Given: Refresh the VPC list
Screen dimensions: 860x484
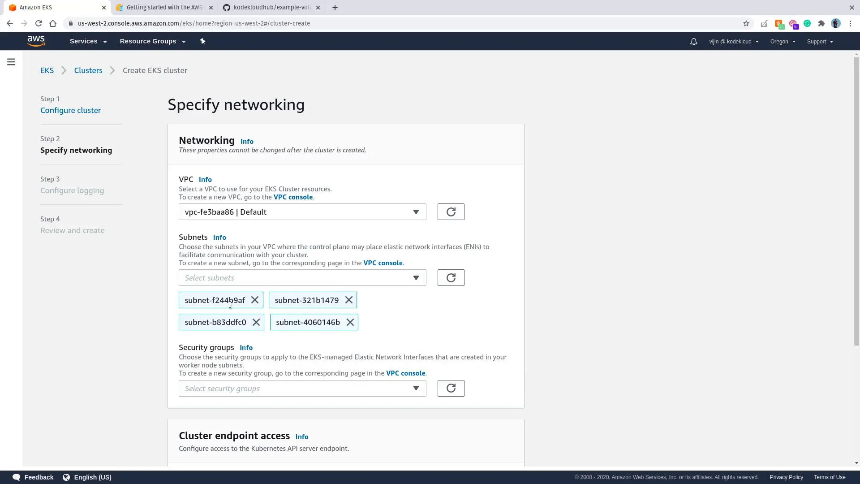Looking at the screenshot, I should click(451, 212).
